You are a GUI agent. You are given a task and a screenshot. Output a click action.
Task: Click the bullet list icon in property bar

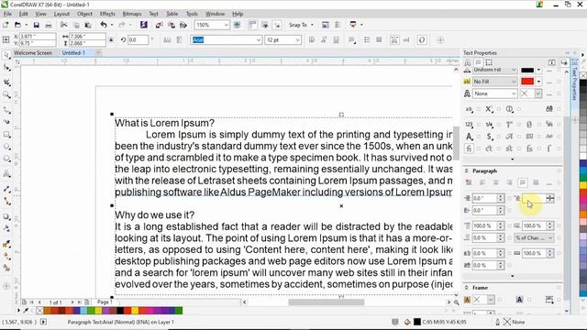coord(367,39)
